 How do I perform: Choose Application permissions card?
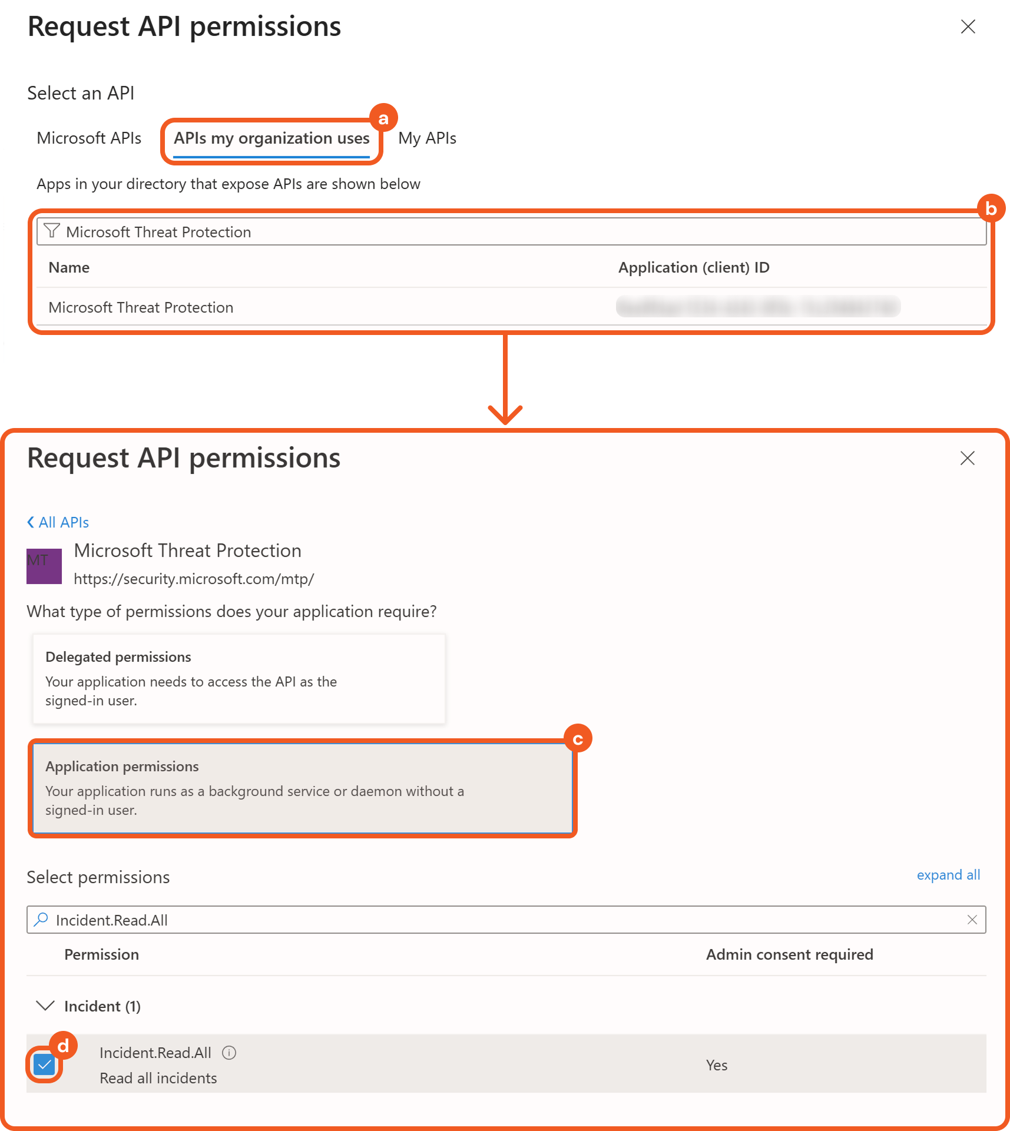click(302, 788)
